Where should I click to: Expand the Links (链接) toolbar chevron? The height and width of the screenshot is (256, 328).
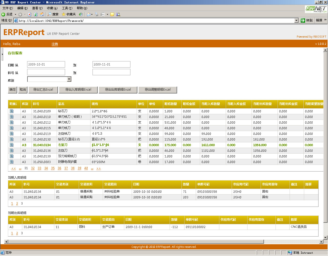[x=325, y=20]
